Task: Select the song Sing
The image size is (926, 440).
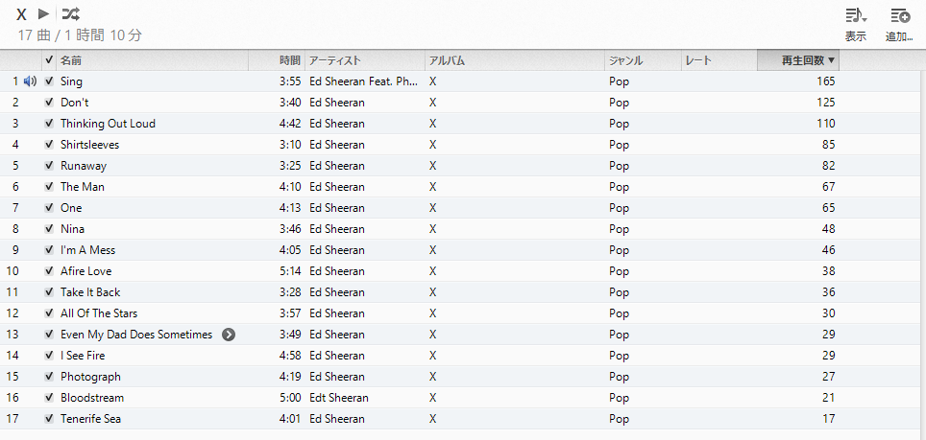Action: (71, 81)
